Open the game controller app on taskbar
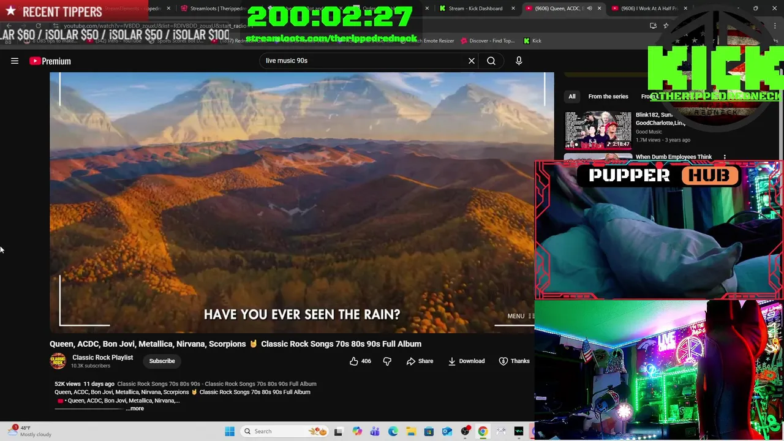 501,431
